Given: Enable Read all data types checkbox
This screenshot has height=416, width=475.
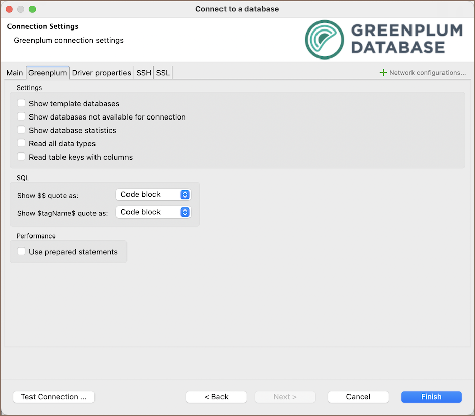Looking at the screenshot, I should pyautogui.click(x=21, y=143).
